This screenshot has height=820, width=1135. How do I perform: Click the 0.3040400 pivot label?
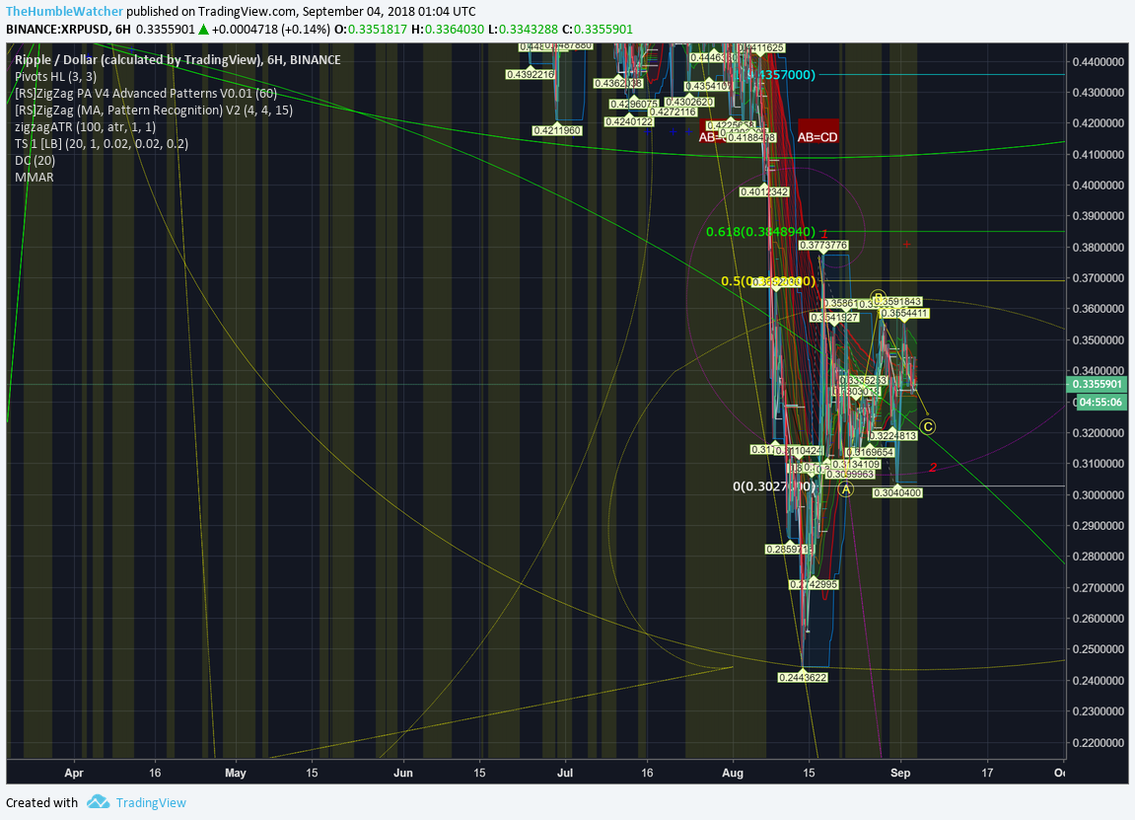[x=897, y=492]
